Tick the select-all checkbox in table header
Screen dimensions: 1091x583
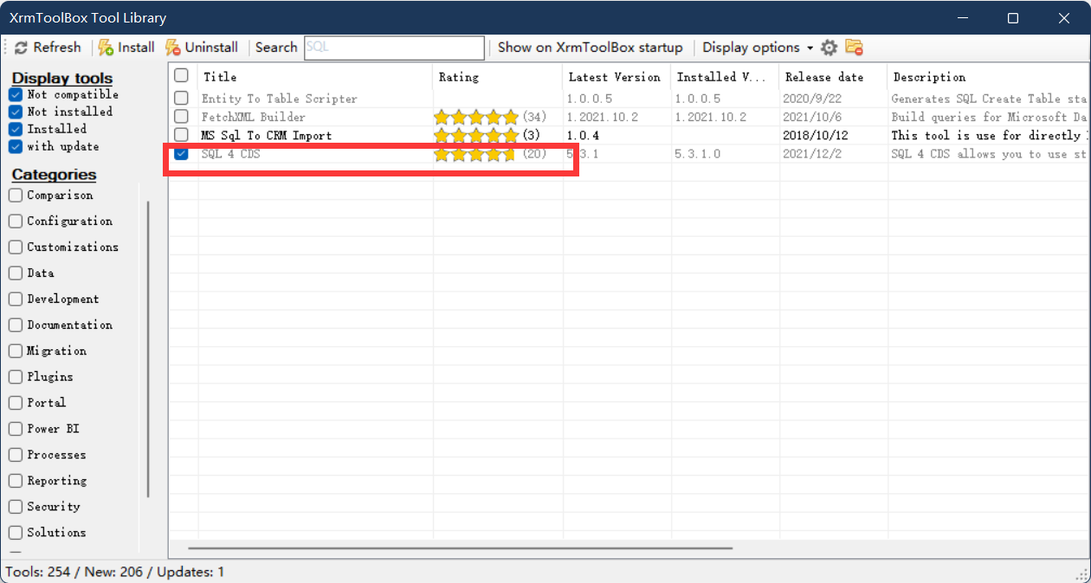(181, 75)
